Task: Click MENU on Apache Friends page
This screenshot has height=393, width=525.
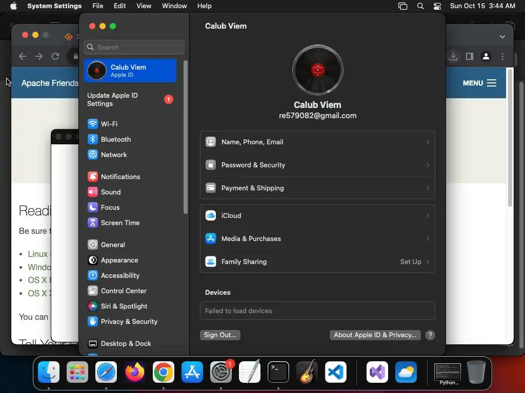Action: pos(479,83)
